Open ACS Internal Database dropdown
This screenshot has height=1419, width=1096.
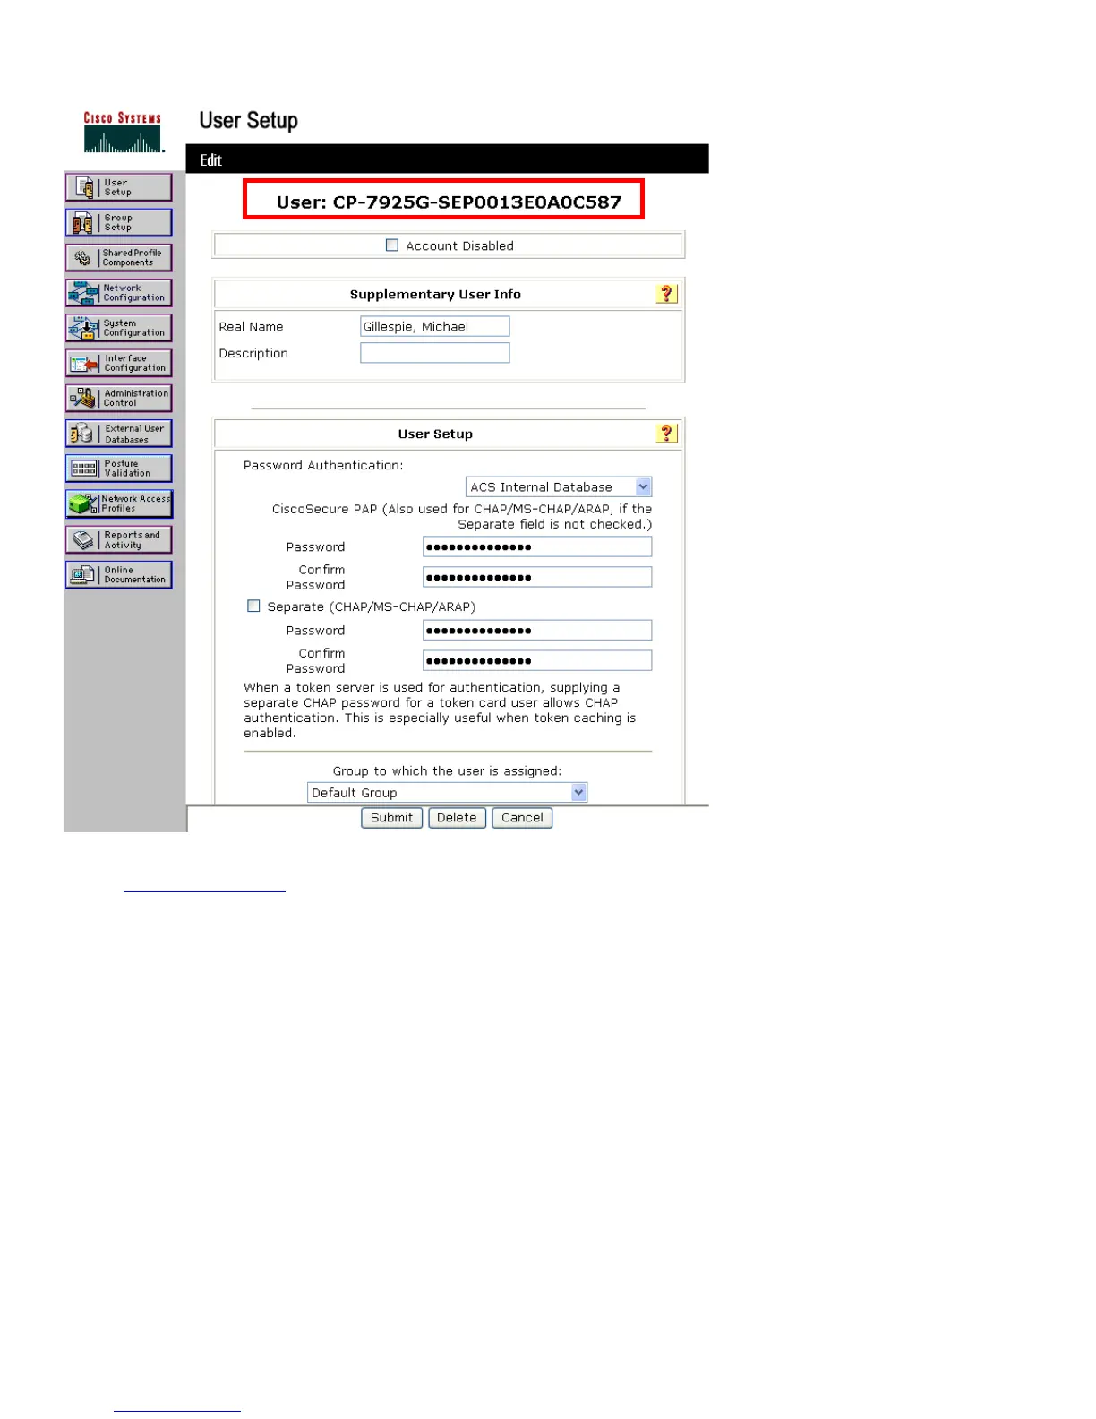559,486
